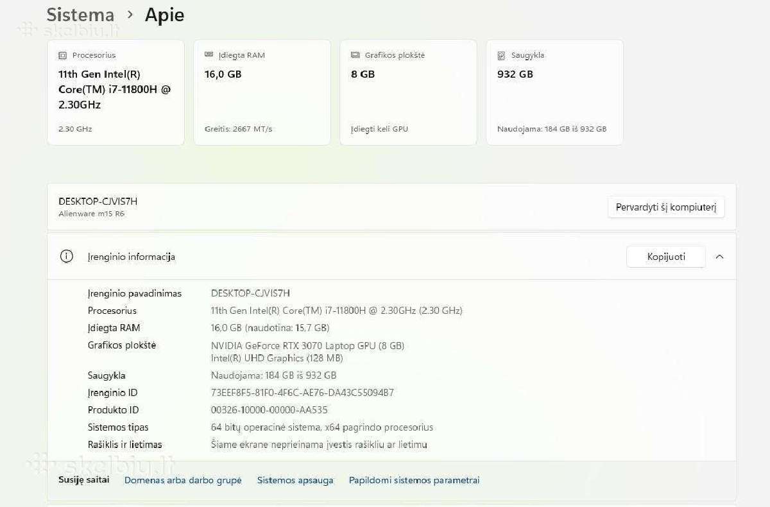
Task: Click the Įrenginio informacija info icon
Action: pos(66,256)
